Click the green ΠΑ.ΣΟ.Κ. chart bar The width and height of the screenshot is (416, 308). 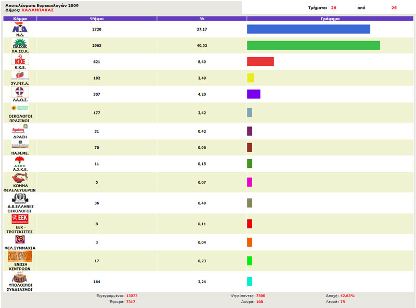pos(313,45)
